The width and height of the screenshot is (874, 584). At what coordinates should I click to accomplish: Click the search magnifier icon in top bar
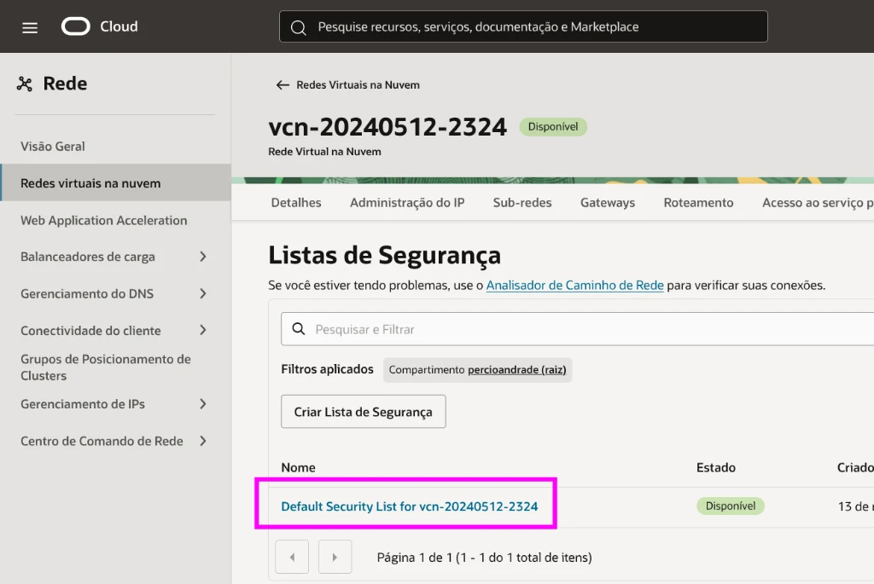(298, 27)
